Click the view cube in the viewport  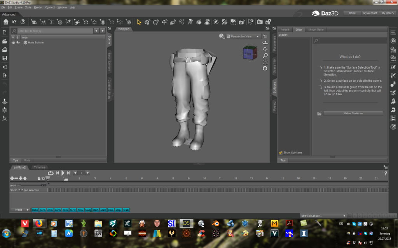click(x=250, y=53)
